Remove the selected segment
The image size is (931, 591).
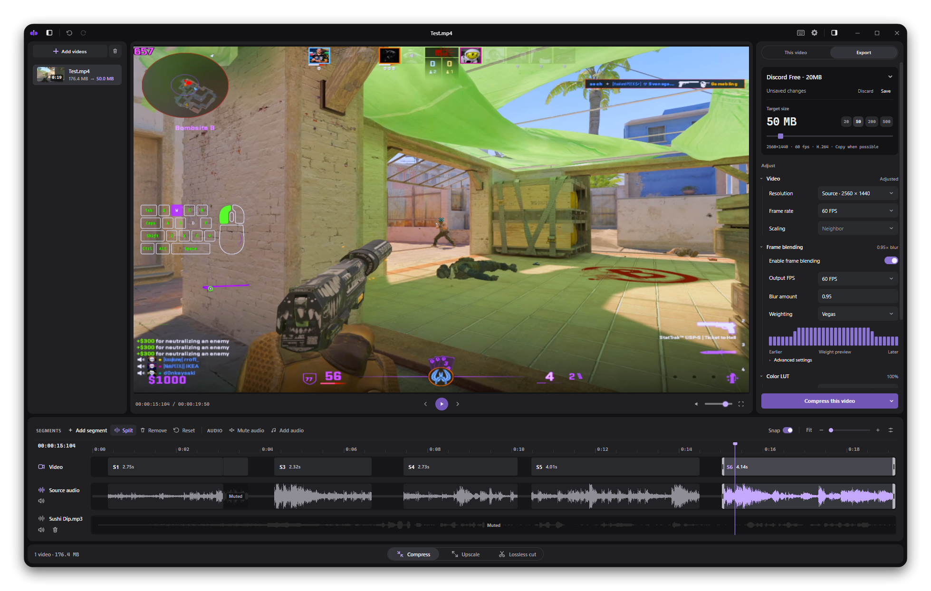point(154,430)
